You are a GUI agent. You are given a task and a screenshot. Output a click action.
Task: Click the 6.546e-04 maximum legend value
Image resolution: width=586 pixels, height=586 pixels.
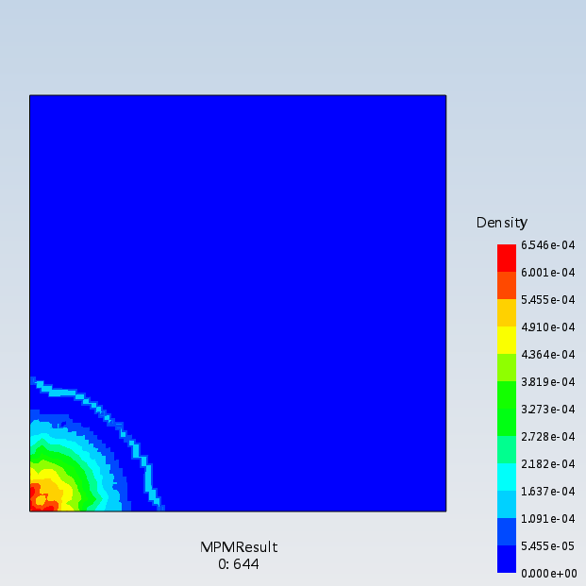(548, 245)
